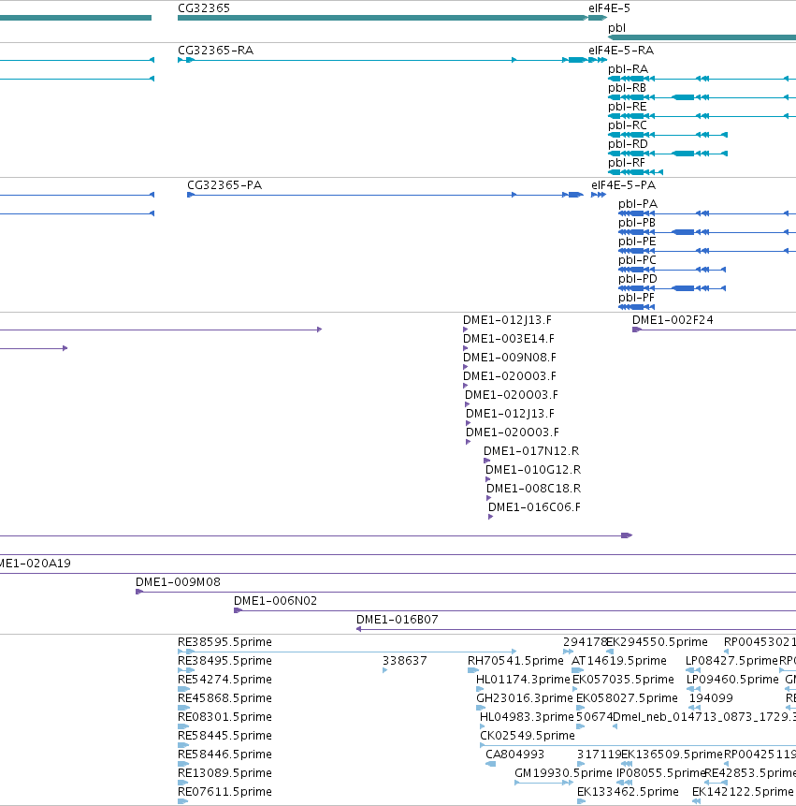Select EST HL04983.3prime label
The width and height of the screenshot is (796, 806).
pos(527,716)
